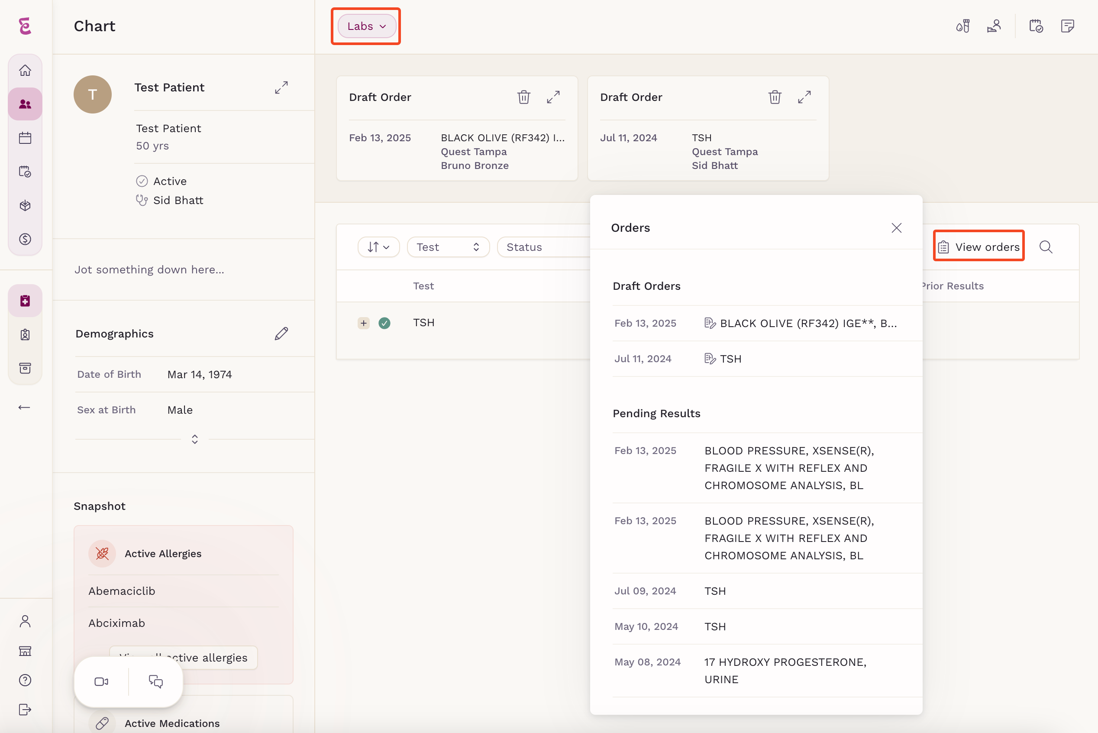
Task: Open the Labs dropdown
Action: (367, 26)
